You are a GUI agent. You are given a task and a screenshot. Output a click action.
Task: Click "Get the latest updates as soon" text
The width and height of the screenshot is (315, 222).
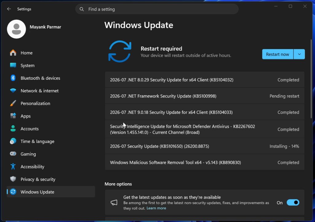[x=172, y=197]
